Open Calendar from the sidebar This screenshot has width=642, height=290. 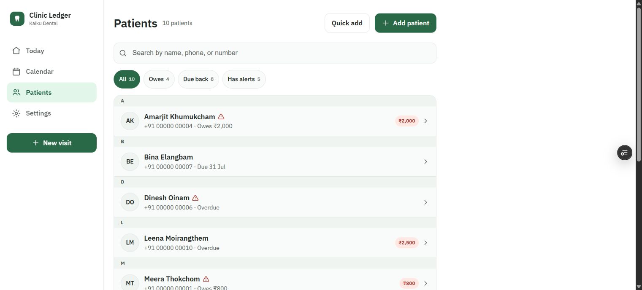pos(51,72)
